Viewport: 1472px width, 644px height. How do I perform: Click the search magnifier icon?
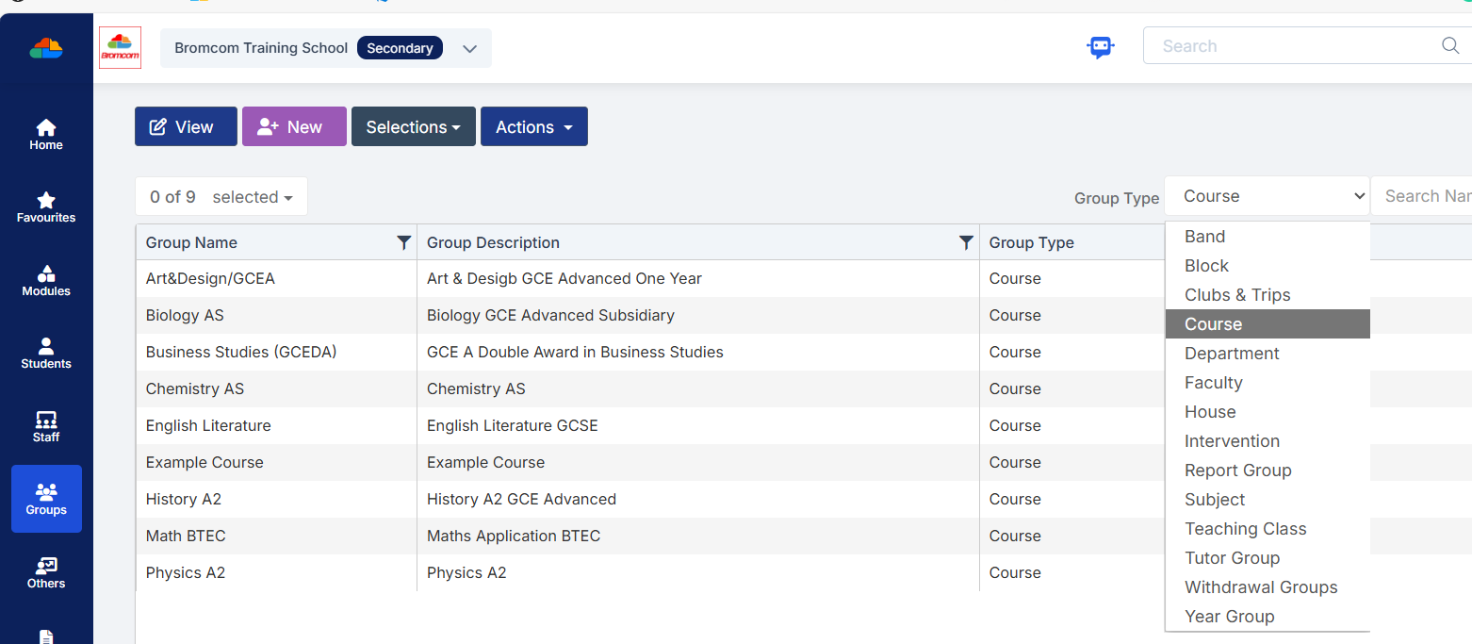[1450, 45]
